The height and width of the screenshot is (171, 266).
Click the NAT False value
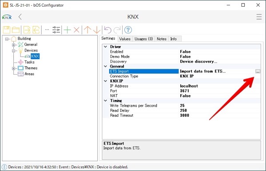(x=185, y=96)
